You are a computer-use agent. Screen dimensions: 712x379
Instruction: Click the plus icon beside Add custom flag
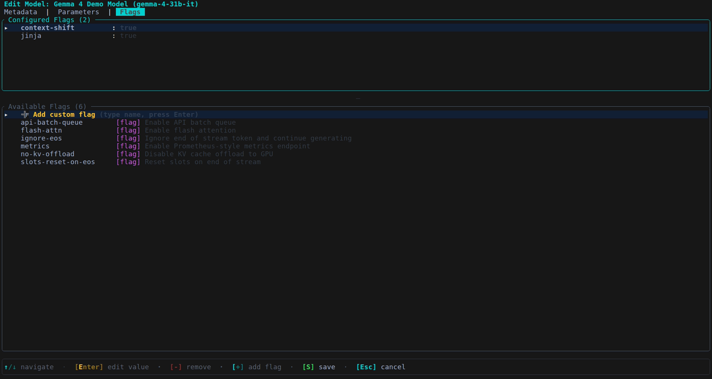tap(25, 115)
